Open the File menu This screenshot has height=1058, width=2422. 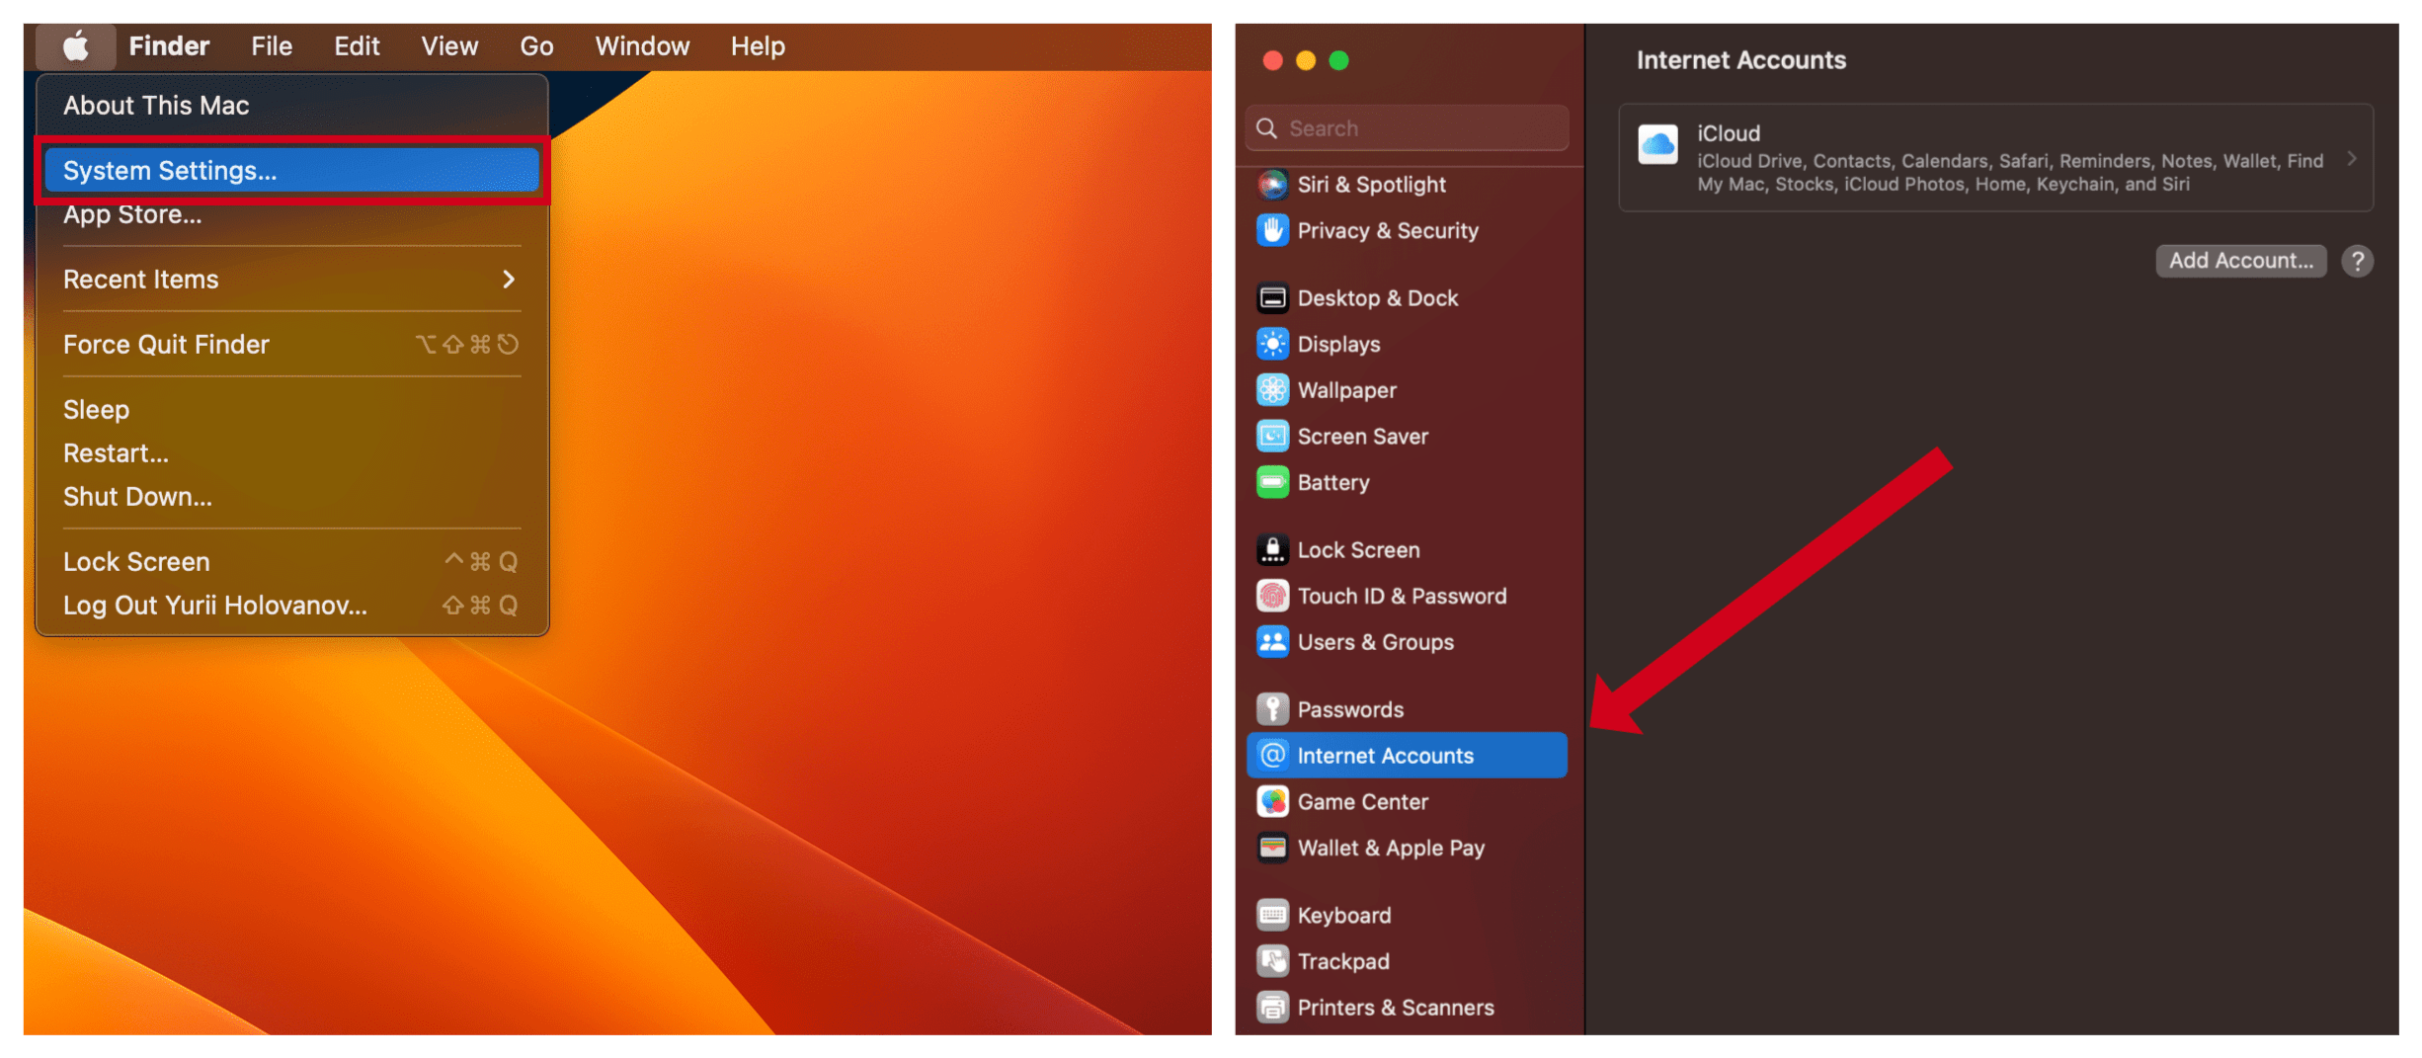tap(272, 46)
